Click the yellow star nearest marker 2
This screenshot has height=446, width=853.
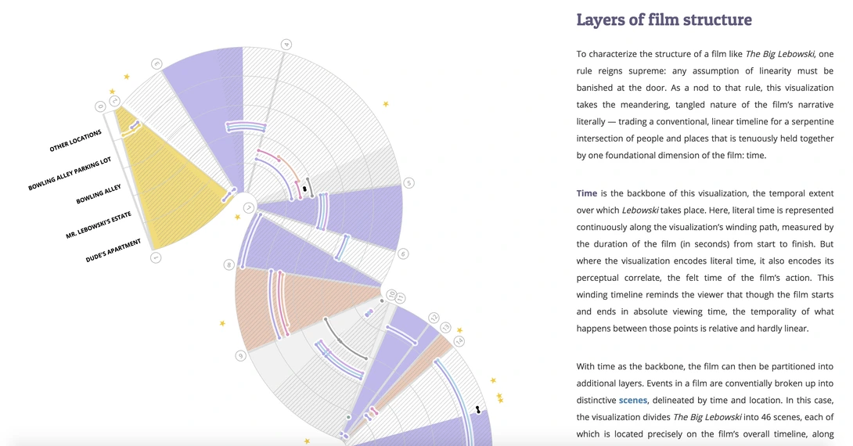click(x=113, y=92)
